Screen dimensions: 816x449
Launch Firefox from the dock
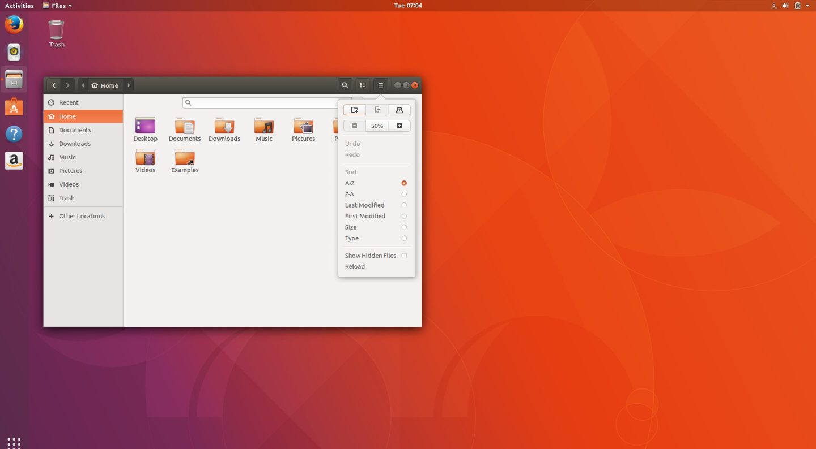pos(14,24)
